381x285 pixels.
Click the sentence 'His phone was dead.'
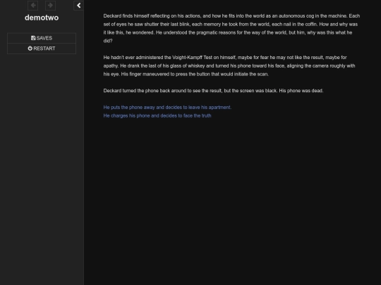(x=301, y=91)
